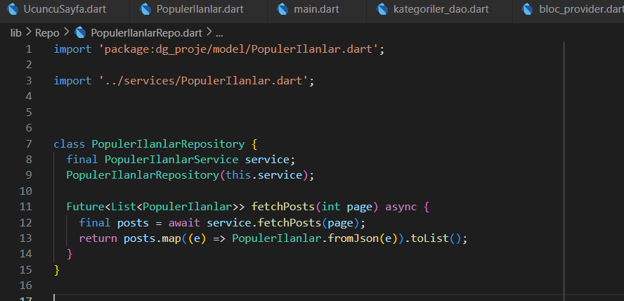Click PopulerIlanlarRepository constructor on line 9
The image size is (624, 301).
pyautogui.click(x=143, y=175)
